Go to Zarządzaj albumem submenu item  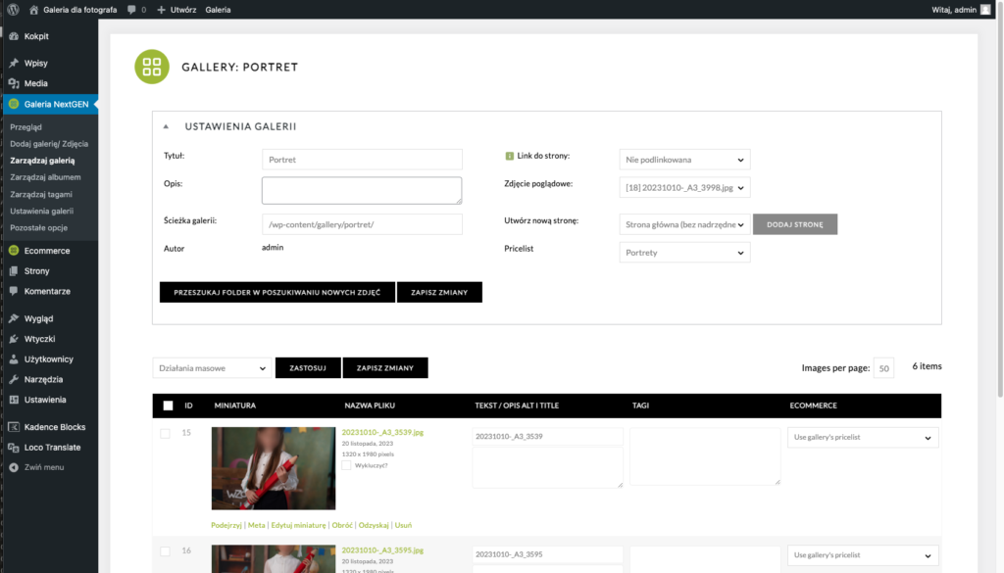point(45,177)
